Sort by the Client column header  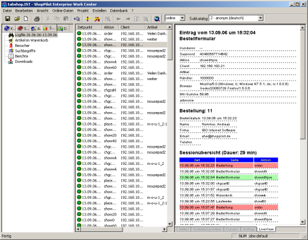pyautogui.click(x=132, y=27)
